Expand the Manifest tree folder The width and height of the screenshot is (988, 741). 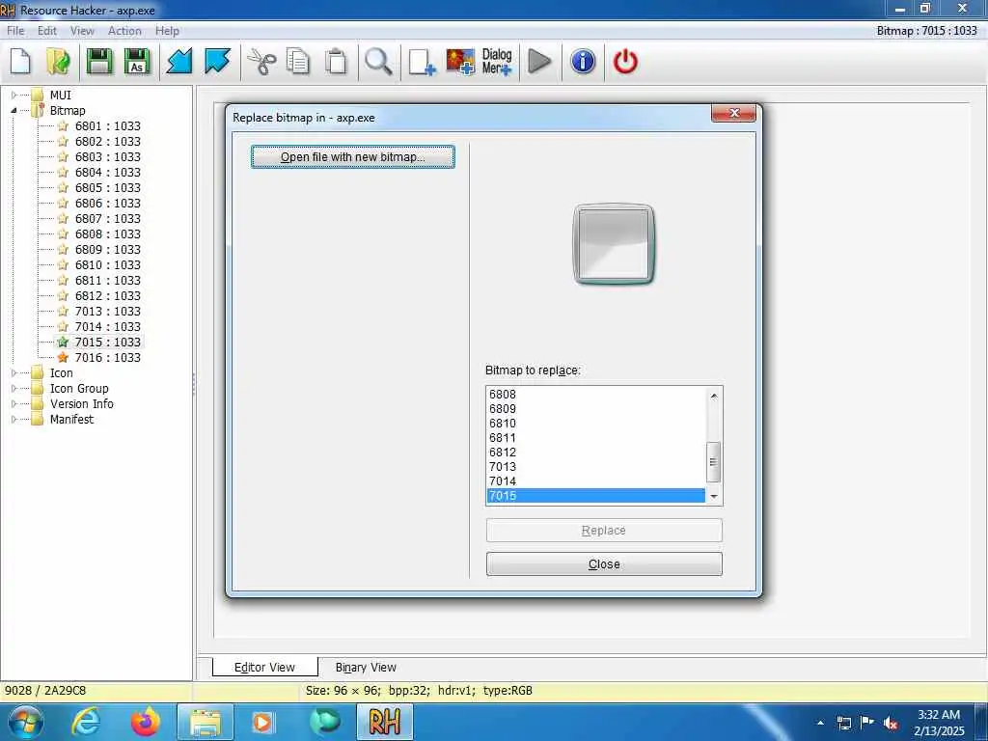(x=14, y=419)
